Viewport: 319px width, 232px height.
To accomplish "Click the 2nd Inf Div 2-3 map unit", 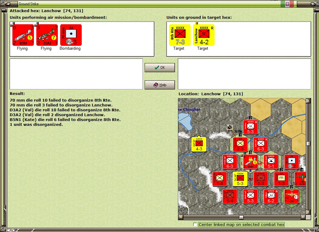I will (x=240, y=144).
